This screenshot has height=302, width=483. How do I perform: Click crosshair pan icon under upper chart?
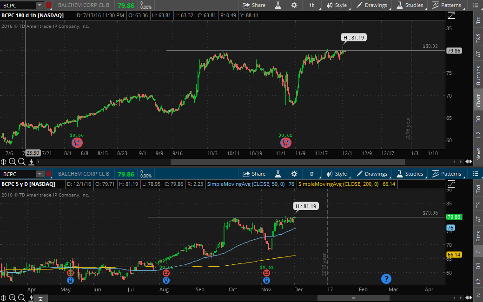point(3,162)
